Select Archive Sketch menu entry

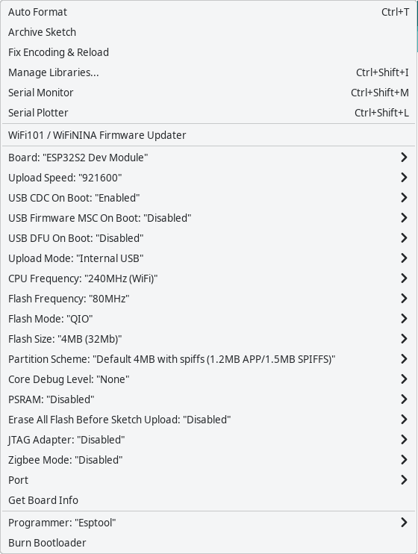click(x=209, y=32)
